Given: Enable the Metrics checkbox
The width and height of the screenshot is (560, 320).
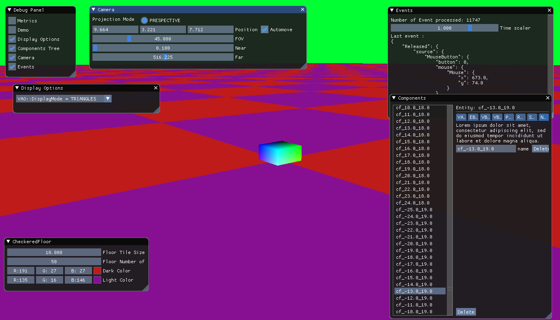Looking at the screenshot, I should (x=12, y=21).
